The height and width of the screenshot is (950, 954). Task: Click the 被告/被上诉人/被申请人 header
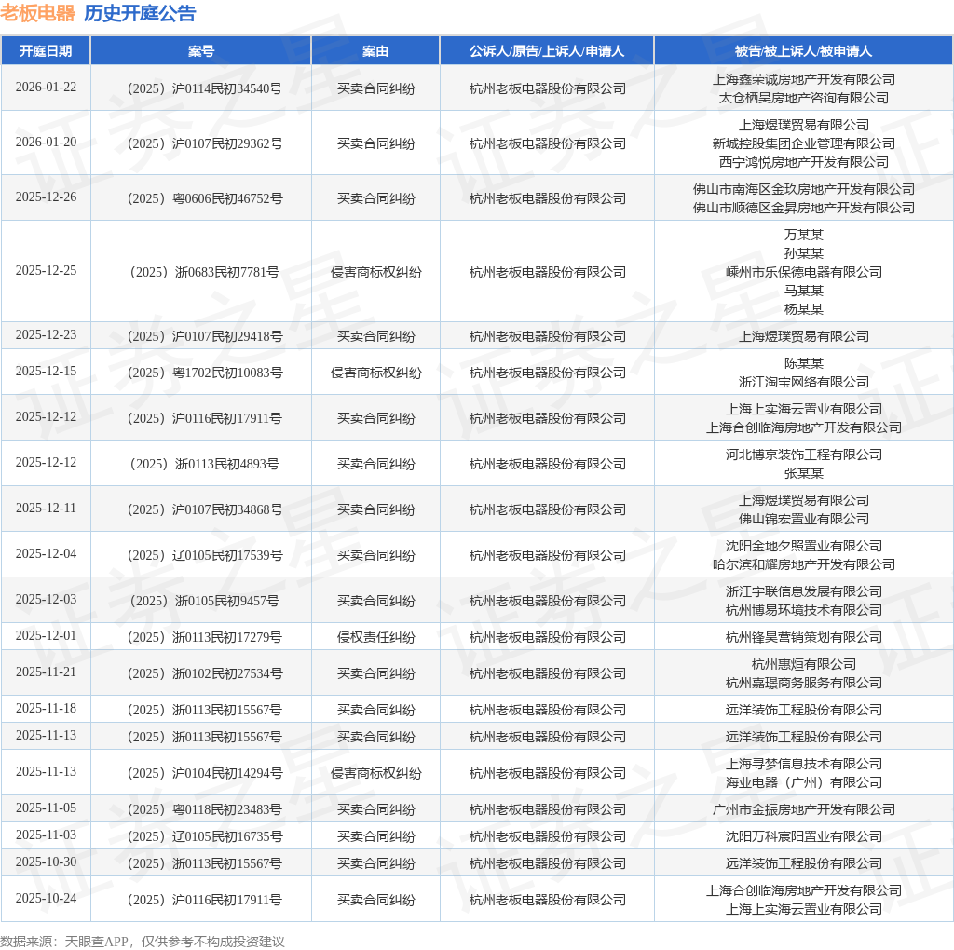803,51
